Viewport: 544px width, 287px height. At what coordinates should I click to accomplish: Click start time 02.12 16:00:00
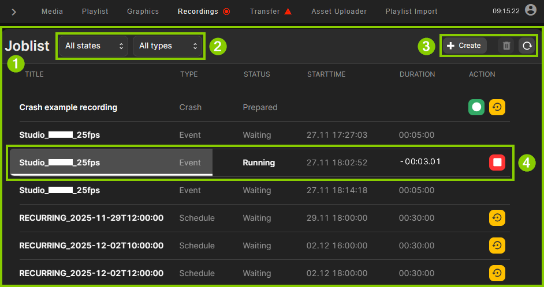pyautogui.click(x=337, y=246)
